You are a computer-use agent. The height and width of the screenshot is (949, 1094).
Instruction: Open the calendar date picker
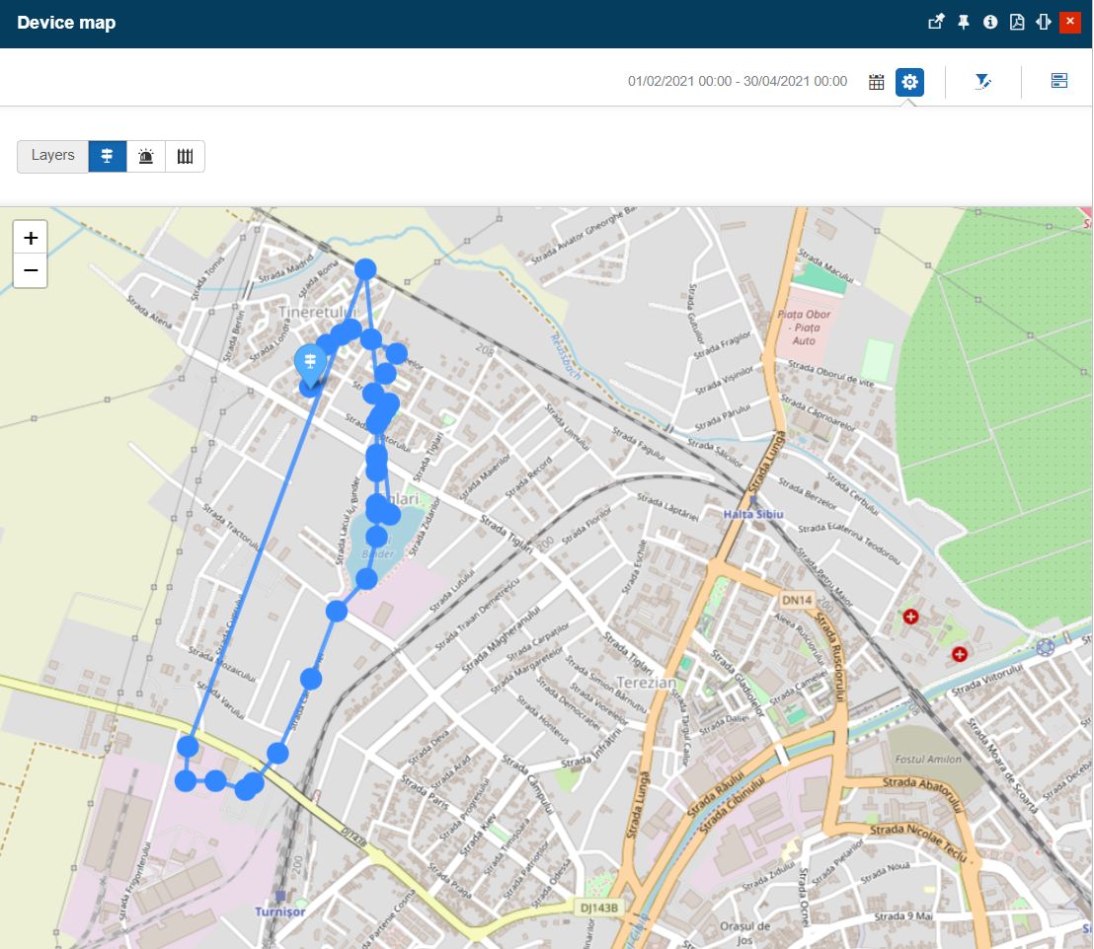coord(876,82)
